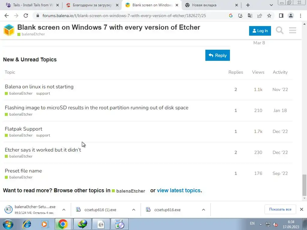Sort by Activity column header

pyautogui.click(x=280, y=72)
